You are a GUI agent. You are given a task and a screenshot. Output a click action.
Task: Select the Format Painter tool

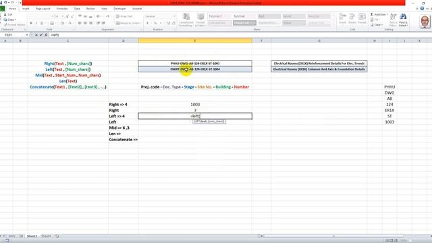click(x=14, y=25)
